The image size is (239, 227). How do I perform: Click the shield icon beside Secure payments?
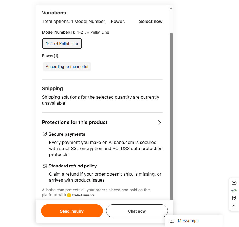45,134
